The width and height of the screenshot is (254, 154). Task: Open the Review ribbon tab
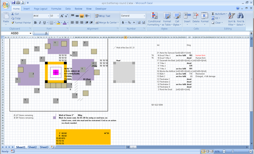79,9
